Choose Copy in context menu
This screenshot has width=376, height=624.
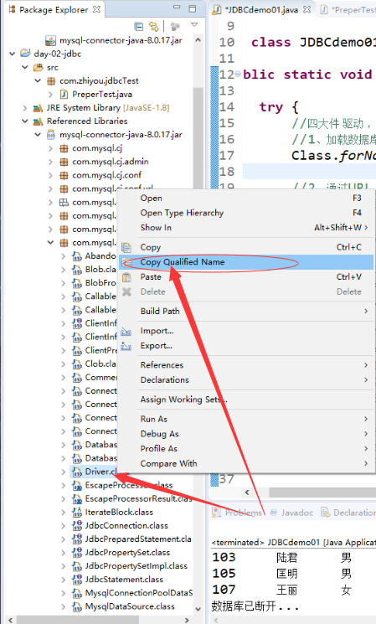tap(247, 247)
